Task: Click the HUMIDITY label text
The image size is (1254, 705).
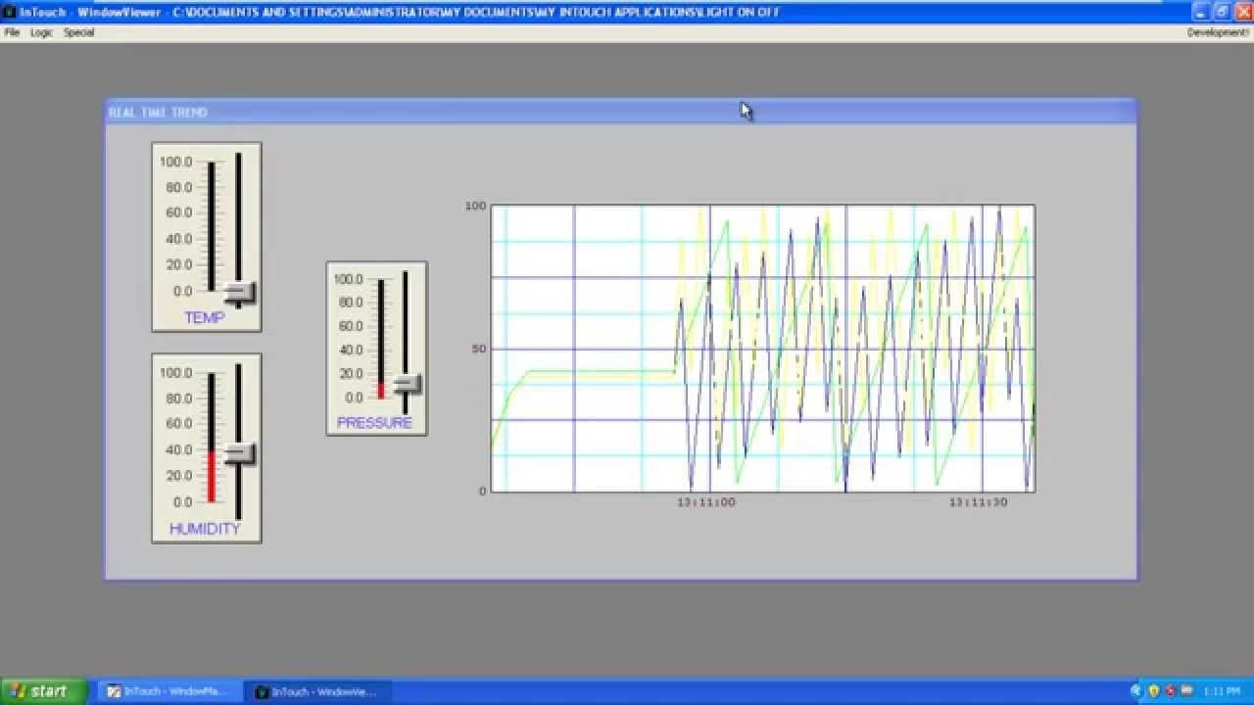Action: pyautogui.click(x=205, y=529)
